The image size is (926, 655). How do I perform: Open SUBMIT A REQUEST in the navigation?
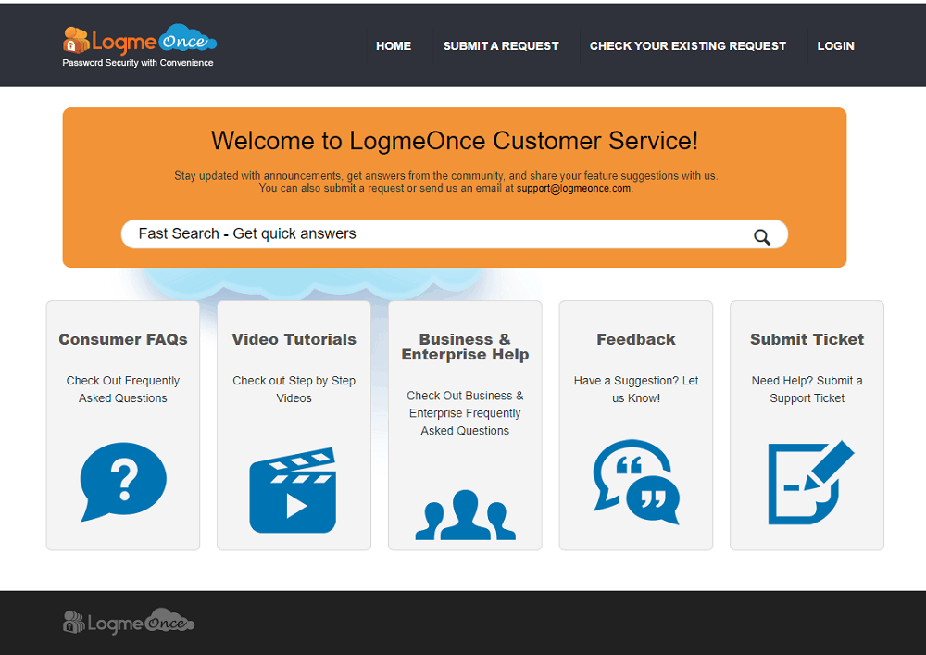click(501, 46)
